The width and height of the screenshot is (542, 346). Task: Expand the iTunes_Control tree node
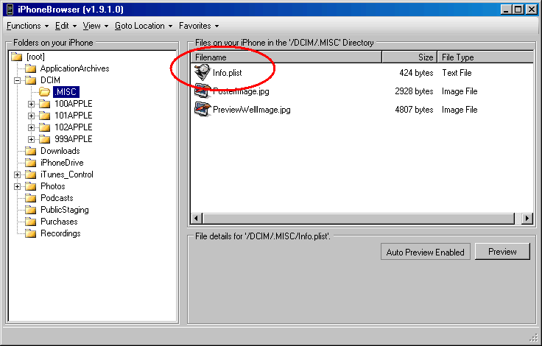pyautogui.click(x=17, y=175)
